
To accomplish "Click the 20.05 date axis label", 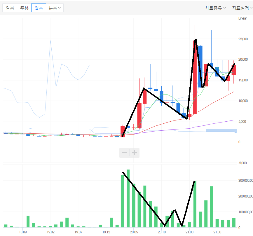I will (134, 232).
